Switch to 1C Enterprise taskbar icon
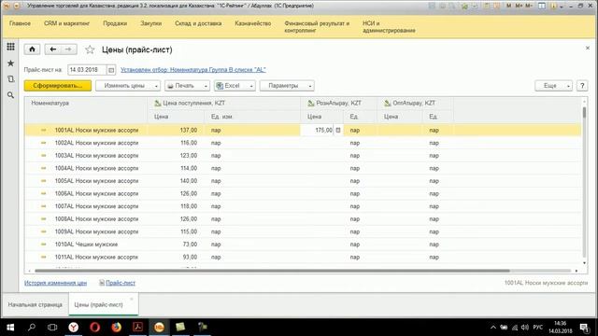598x336 pixels. (x=159, y=327)
